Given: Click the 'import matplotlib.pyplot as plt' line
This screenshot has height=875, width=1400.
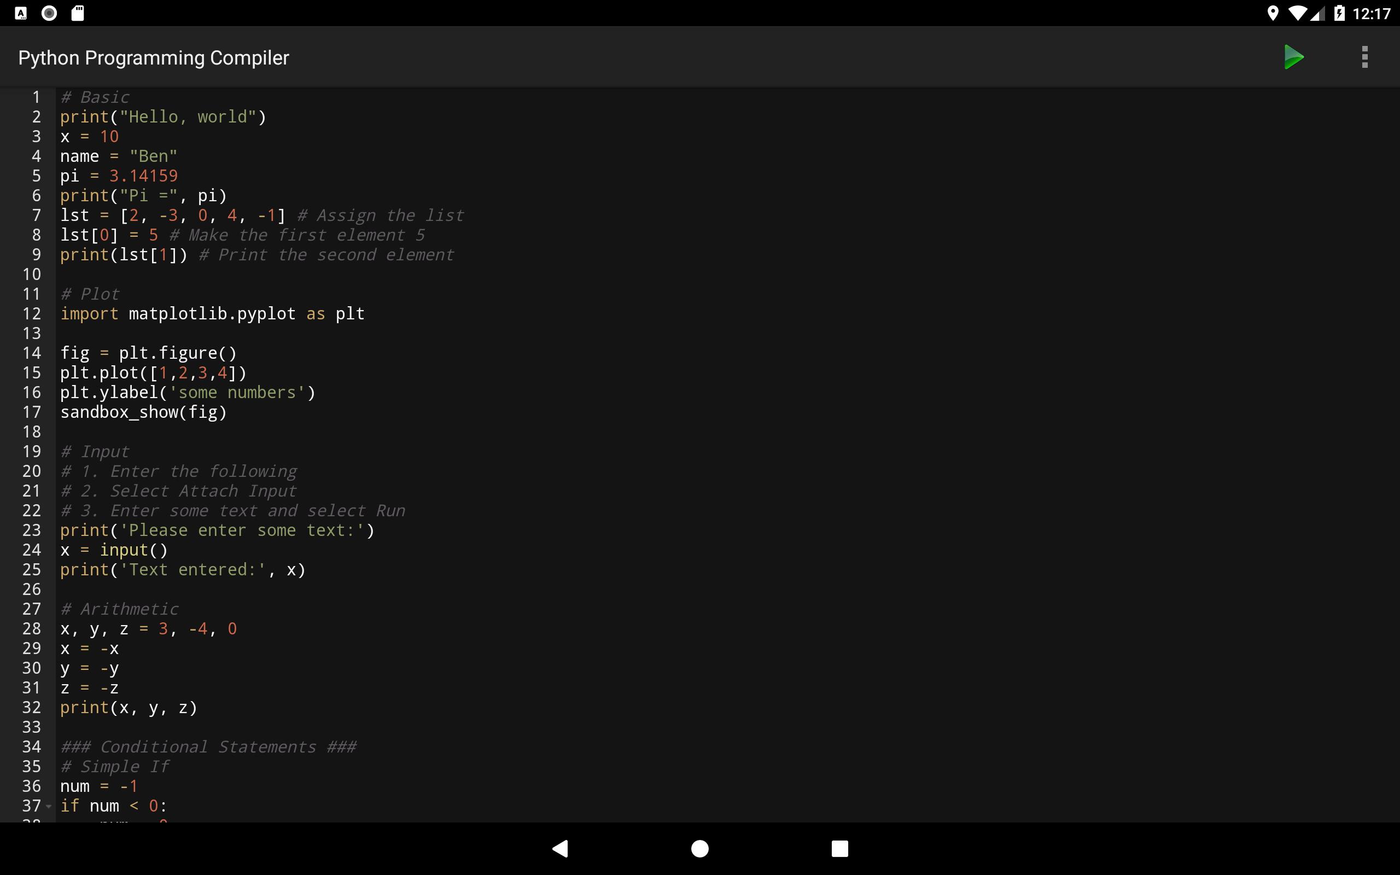Looking at the screenshot, I should click(212, 314).
